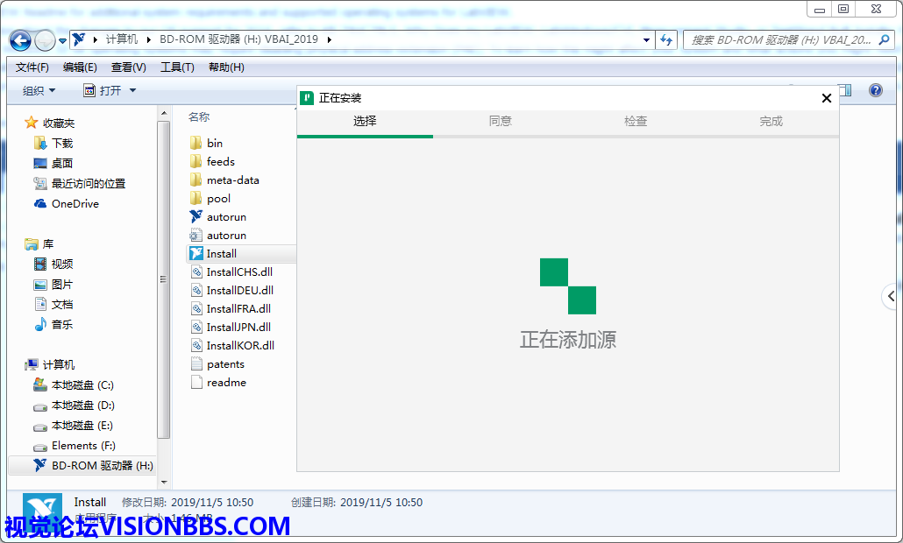
Task: Click the refresh button beside address bar
Action: (x=666, y=40)
